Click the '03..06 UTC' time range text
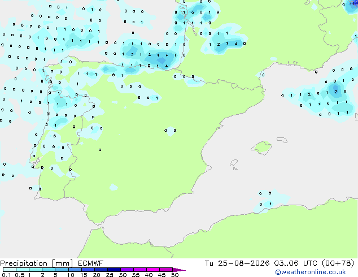 point(296,263)
